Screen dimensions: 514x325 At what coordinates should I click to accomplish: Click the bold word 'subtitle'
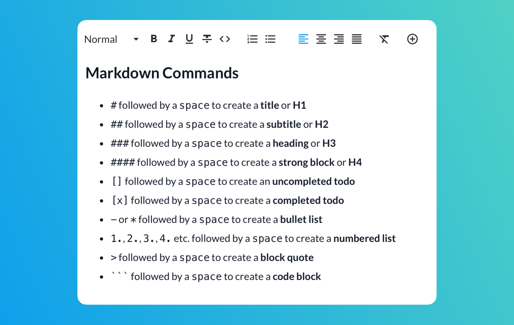click(x=284, y=124)
